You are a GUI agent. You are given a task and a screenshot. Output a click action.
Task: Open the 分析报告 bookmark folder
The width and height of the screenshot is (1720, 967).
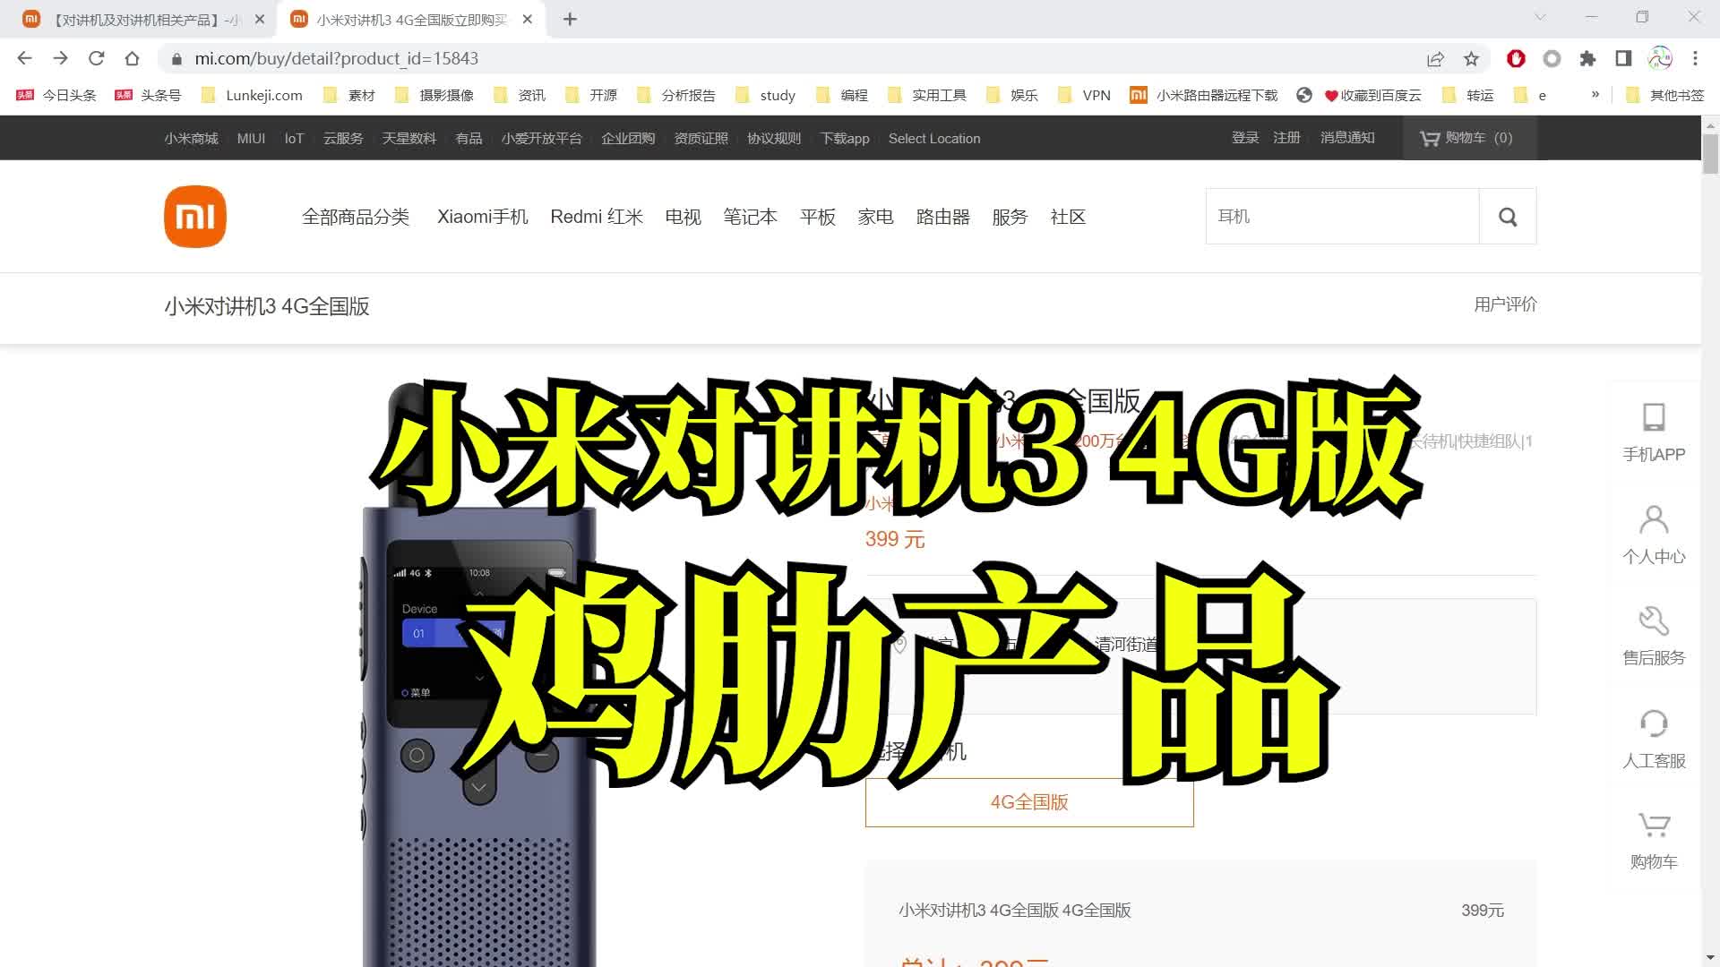pos(676,95)
